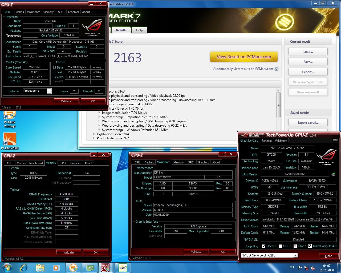Open Windows Explorer folder taskbar icon
This screenshot has width=341, height=273.
click(40, 267)
